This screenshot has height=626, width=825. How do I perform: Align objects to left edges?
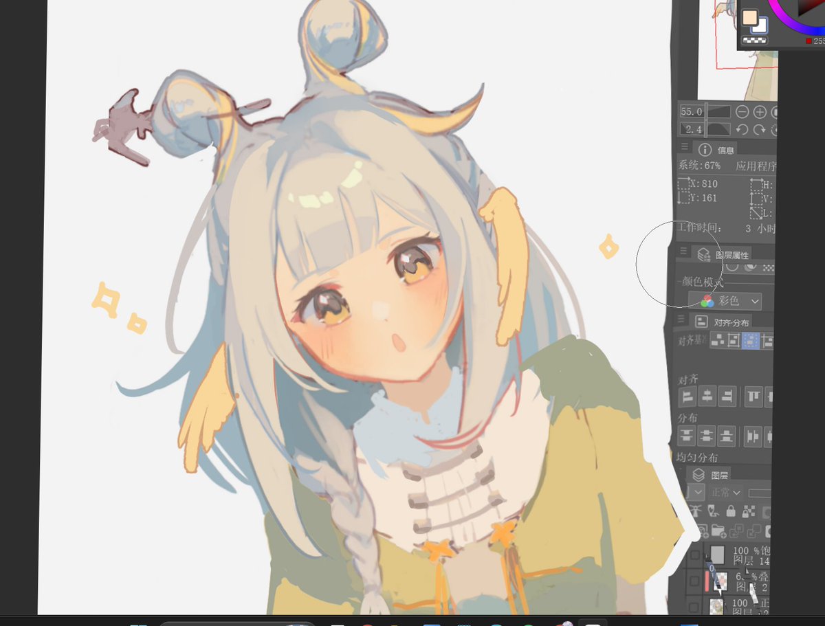(x=687, y=396)
